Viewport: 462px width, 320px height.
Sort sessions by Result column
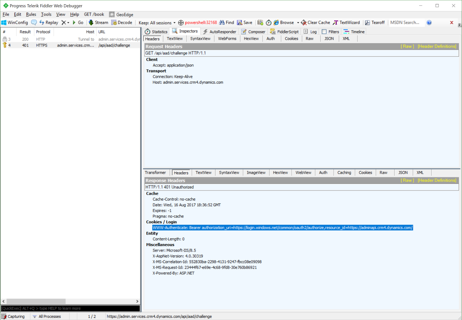tap(25, 32)
